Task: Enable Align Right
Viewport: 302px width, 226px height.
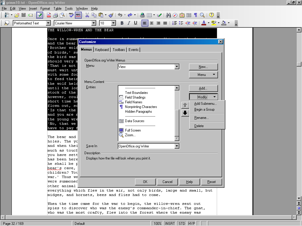Action: [158, 23]
